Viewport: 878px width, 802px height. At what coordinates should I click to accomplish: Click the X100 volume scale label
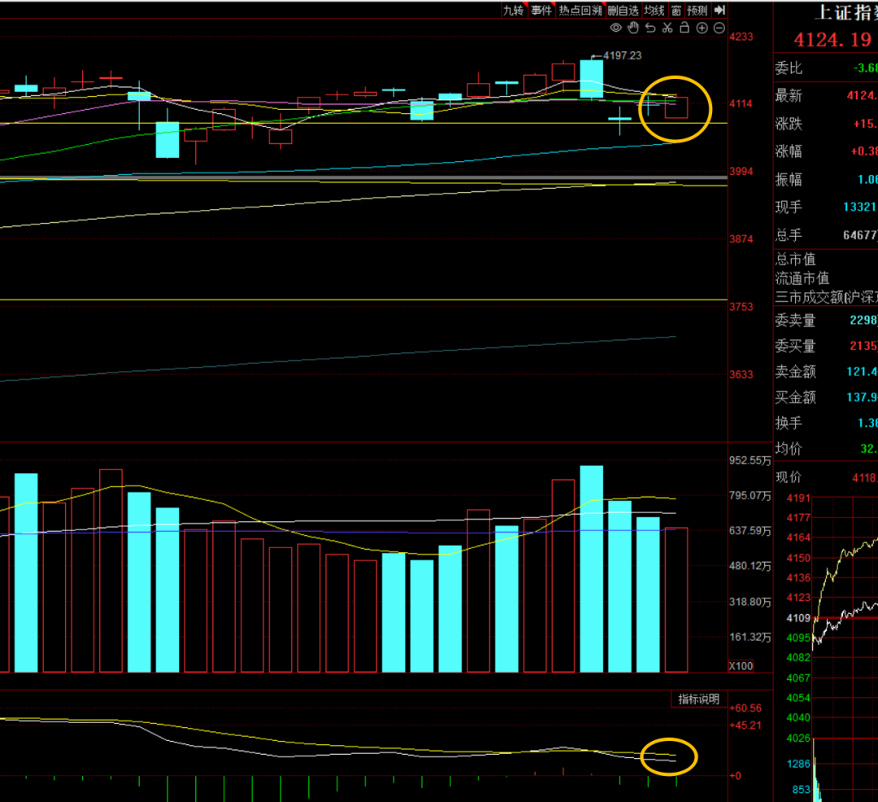tap(741, 666)
